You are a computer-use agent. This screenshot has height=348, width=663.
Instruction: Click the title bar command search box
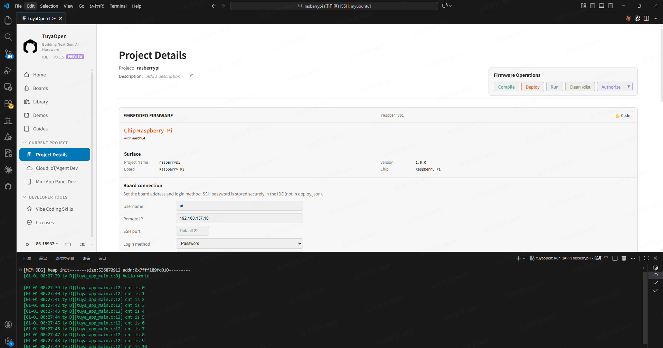(x=334, y=6)
